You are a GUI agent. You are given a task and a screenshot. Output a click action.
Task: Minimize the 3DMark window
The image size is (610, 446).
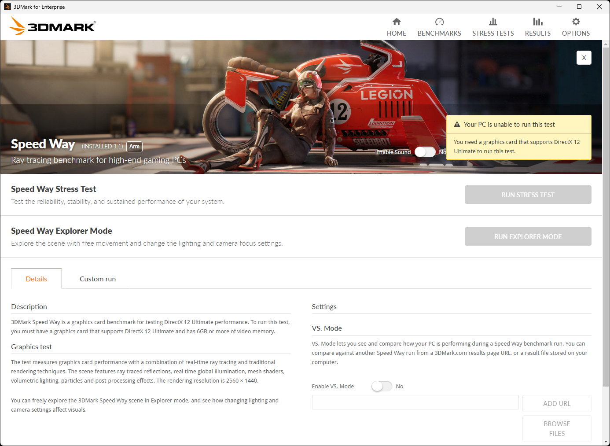[559, 7]
